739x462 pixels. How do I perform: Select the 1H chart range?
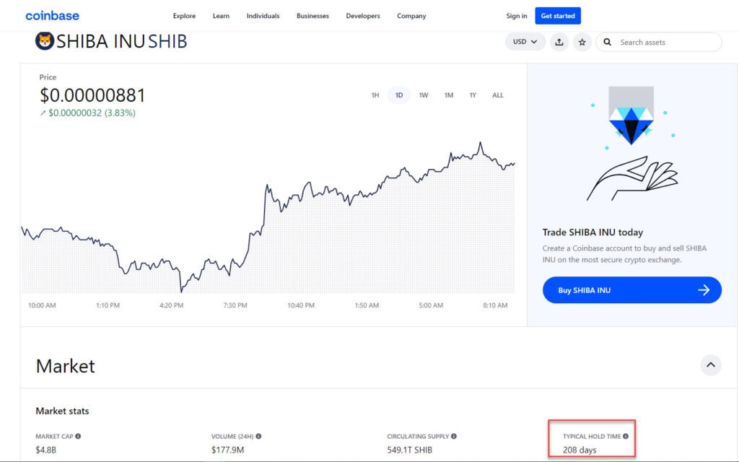tap(375, 95)
